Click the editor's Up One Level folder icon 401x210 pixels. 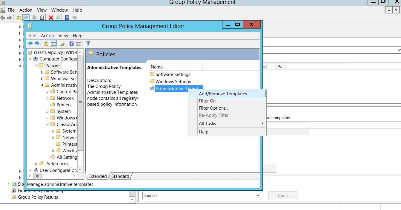click(x=46, y=43)
